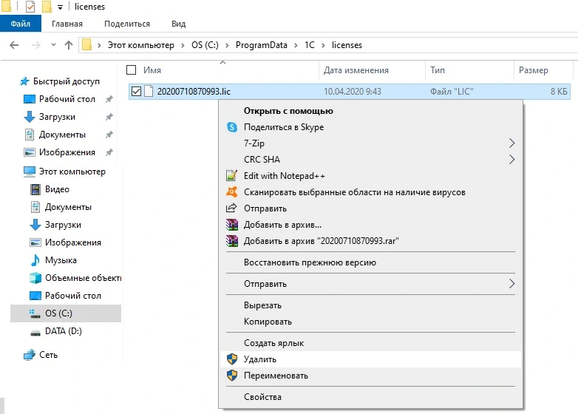Switch to the Вид ribbon tab
Viewport: 578px width, 414px height.
(x=178, y=24)
